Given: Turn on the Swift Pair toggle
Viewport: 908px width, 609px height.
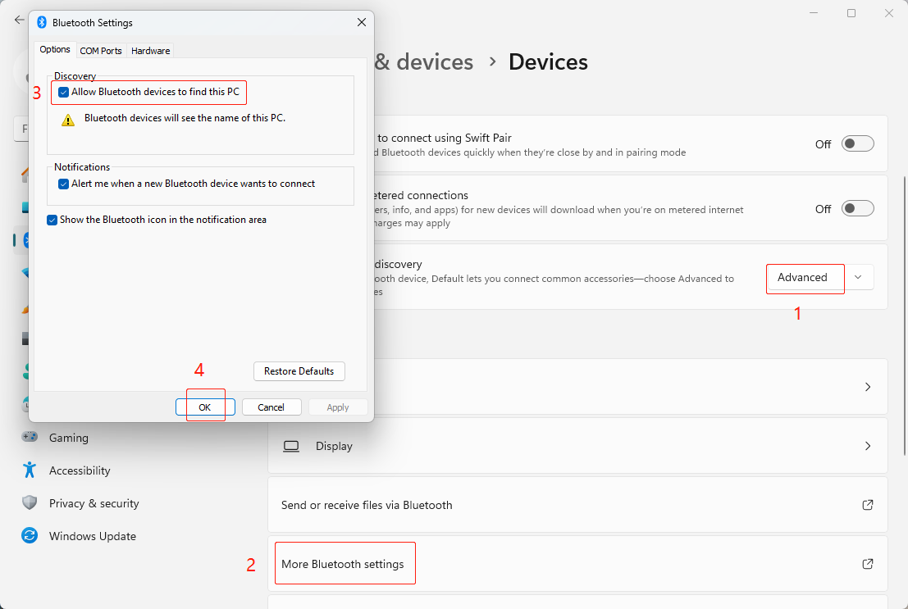Looking at the screenshot, I should click(x=857, y=143).
